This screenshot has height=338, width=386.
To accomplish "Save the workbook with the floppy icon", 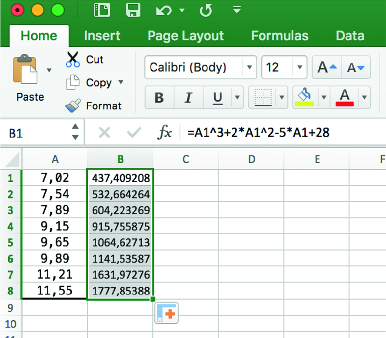I will point(133,10).
